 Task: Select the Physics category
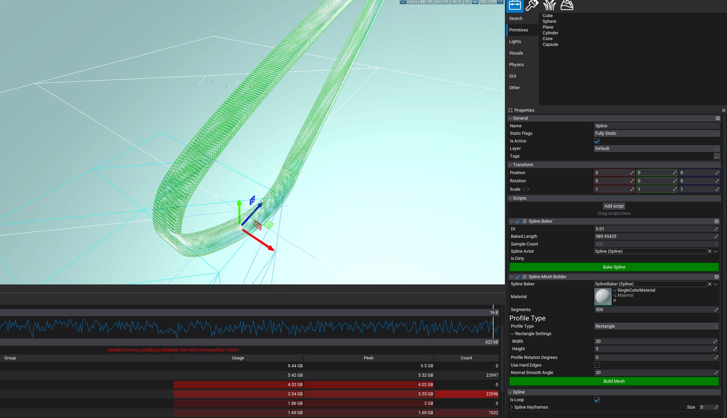[516, 65]
